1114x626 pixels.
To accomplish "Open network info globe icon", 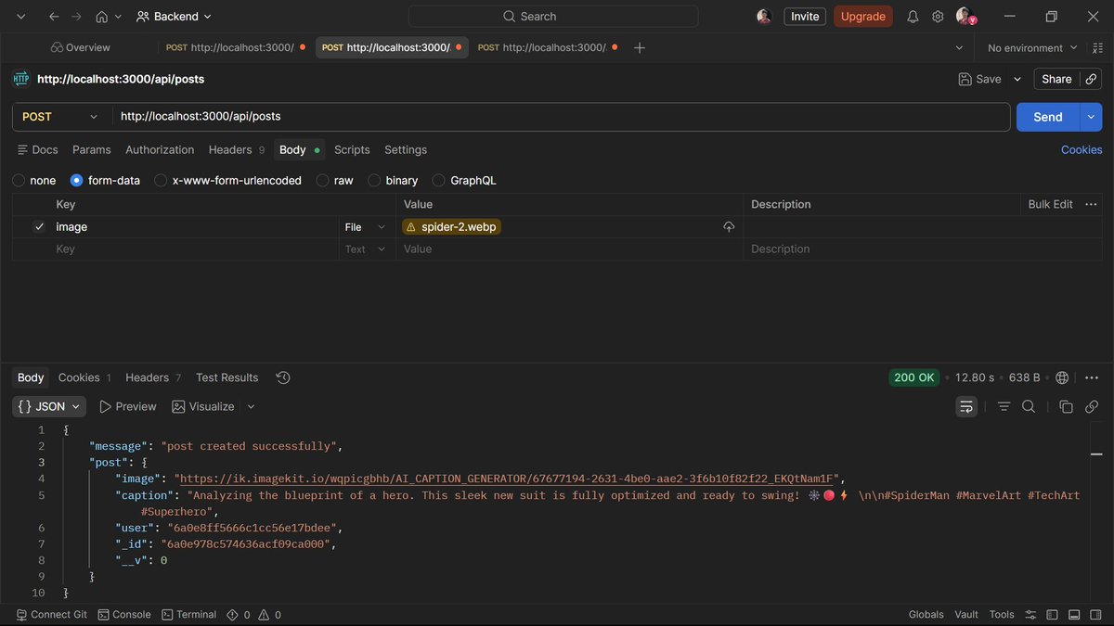I will (1062, 377).
